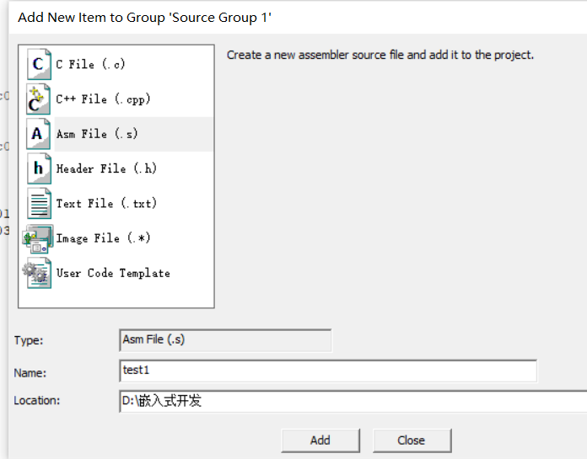This screenshot has height=459, width=587.
Task: Choose 'User Code Template' label
Action: 113,273
